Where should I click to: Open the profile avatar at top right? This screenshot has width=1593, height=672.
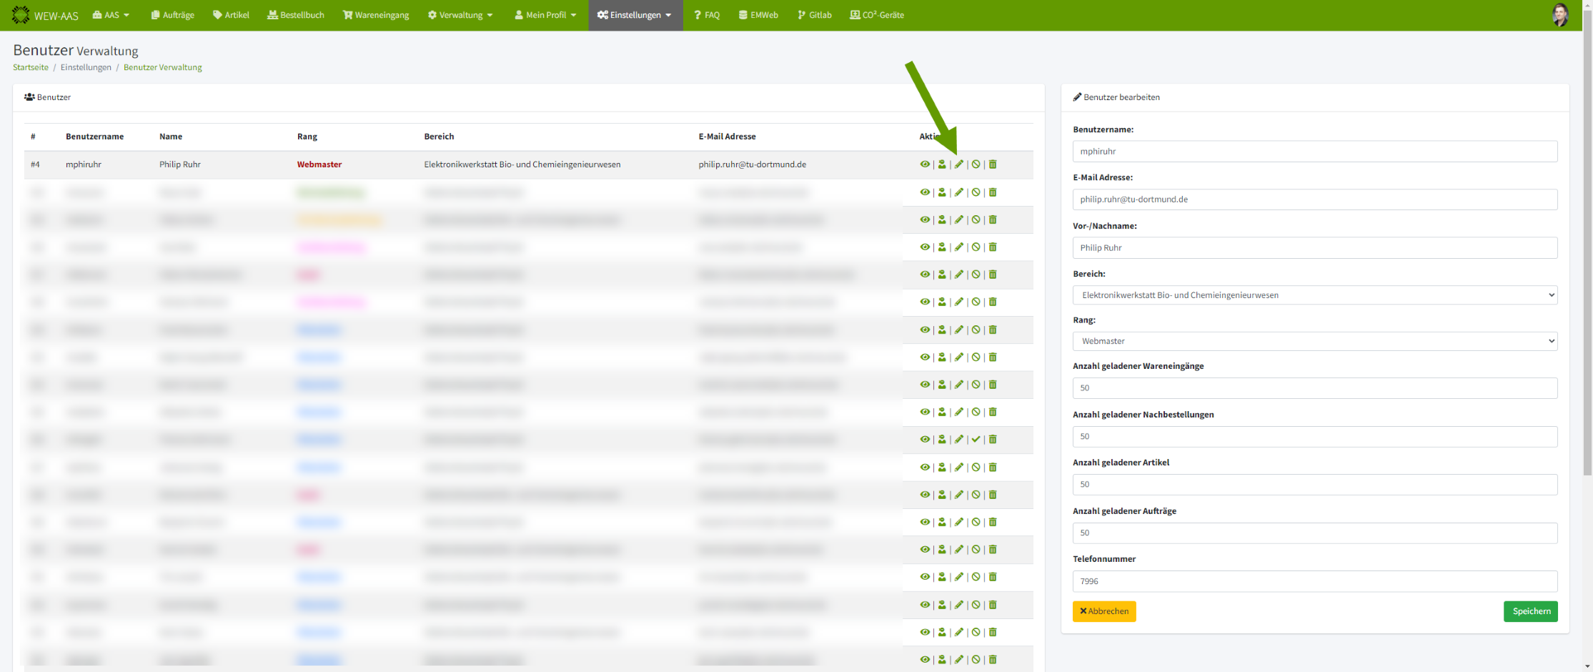[1560, 15]
